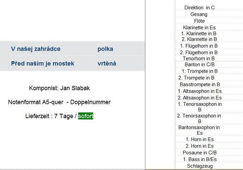
Task: Select '1. Bass in B/Es' row
Action: pos(199,159)
